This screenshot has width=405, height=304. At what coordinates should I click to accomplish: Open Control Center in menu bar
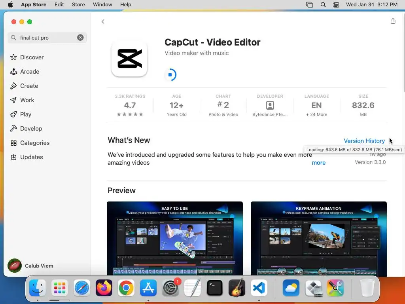[336, 5]
